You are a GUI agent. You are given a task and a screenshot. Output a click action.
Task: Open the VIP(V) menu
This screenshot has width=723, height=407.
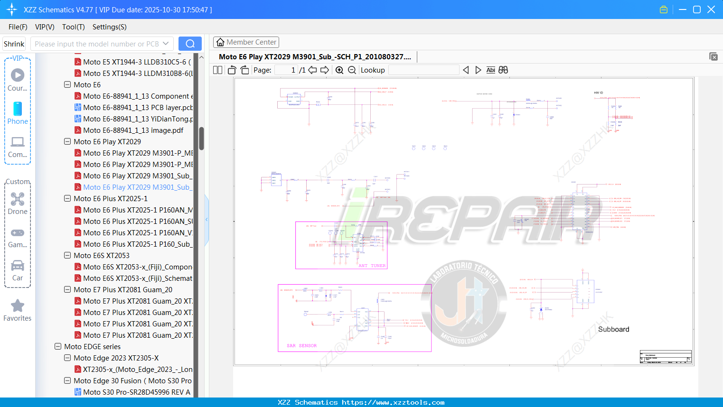[x=45, y=27]
